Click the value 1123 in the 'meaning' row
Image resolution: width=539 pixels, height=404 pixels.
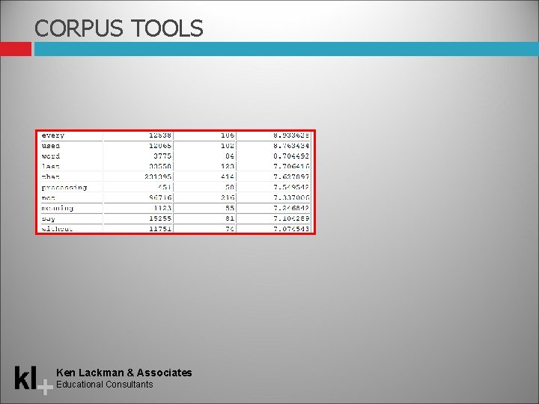162,208
